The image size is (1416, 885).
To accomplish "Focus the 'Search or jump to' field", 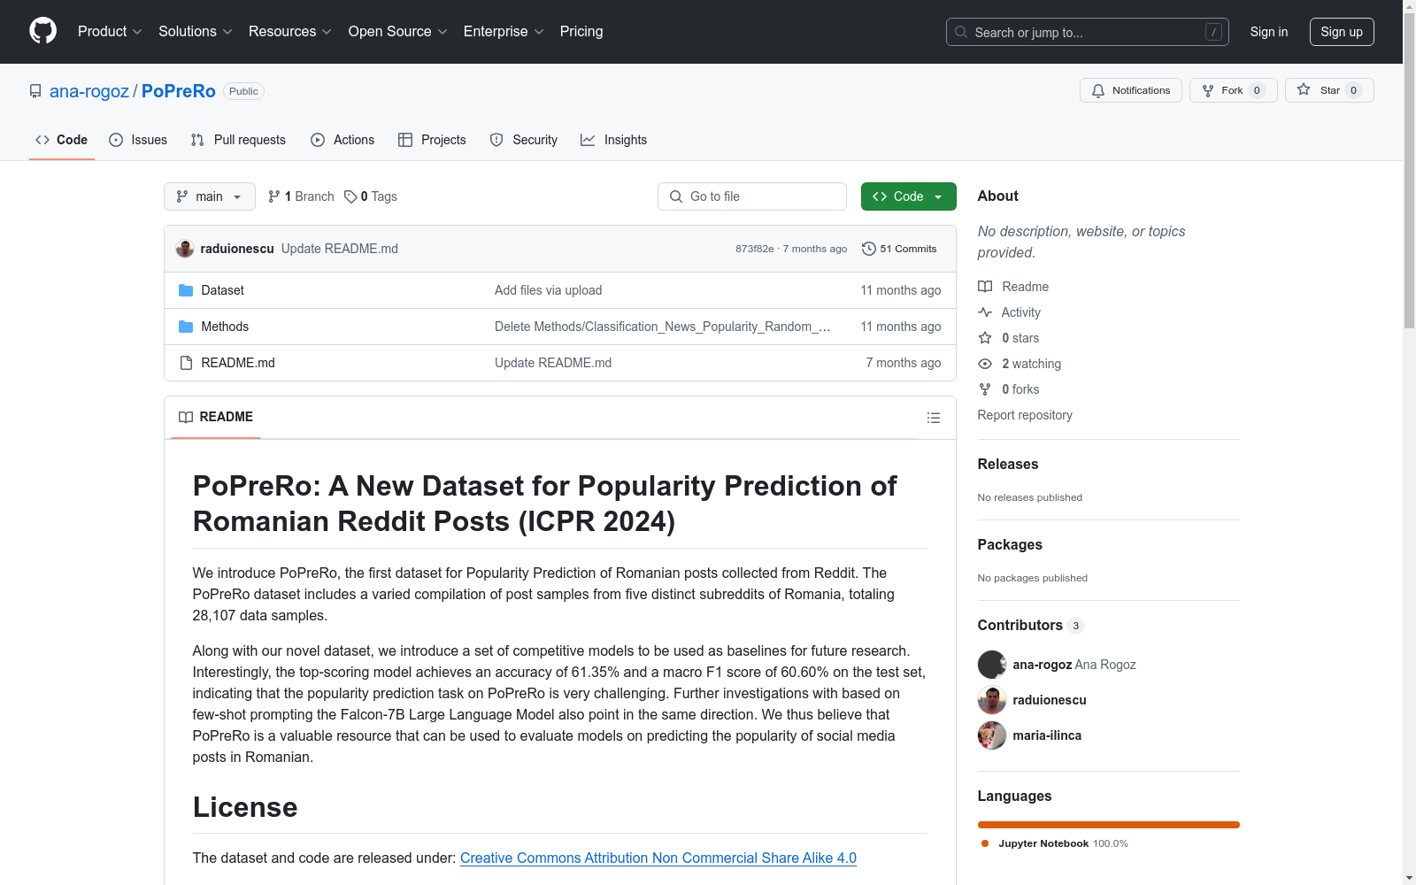I will click(1088, 32).
